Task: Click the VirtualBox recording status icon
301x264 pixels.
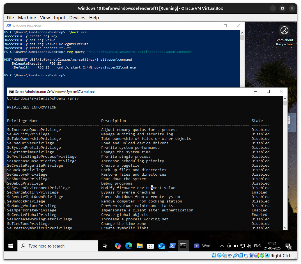Action: pos(251,255)
